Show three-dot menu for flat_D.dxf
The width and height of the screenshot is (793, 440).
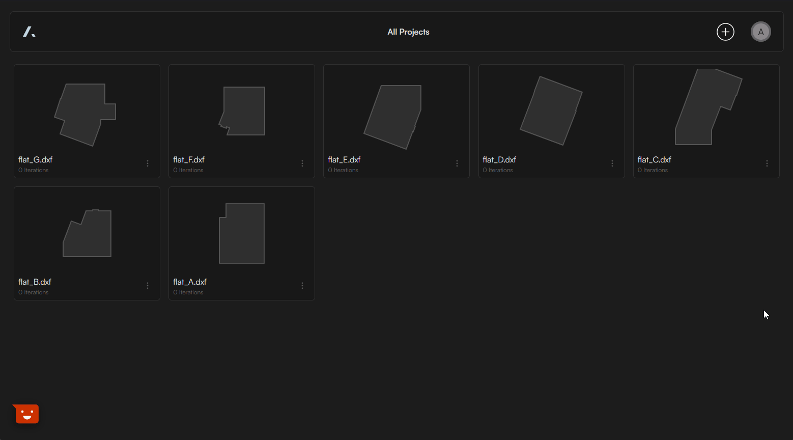click(612, 163)
